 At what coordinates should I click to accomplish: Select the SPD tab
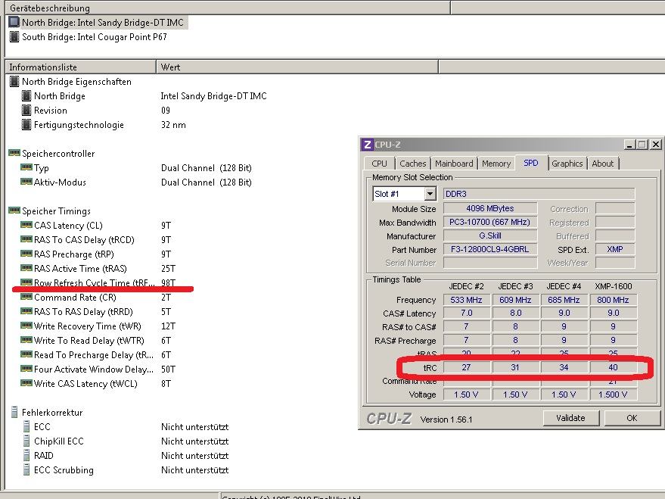point(531,163)
